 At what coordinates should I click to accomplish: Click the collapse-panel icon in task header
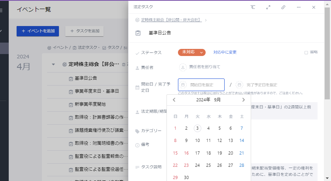(x=253, y=7)
